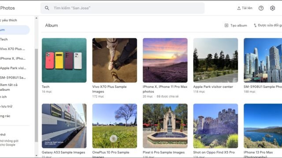The width and height of the screenshot is (282, 158).
Task: Open "Vivo X70 Plus ..." in the sidebar
Action: point(12,49)
